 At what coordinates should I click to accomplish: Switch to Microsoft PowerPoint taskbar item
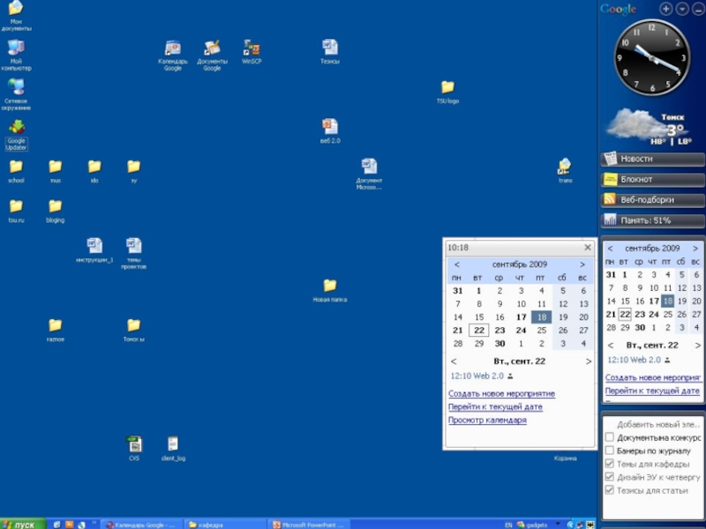coord(310,525)
